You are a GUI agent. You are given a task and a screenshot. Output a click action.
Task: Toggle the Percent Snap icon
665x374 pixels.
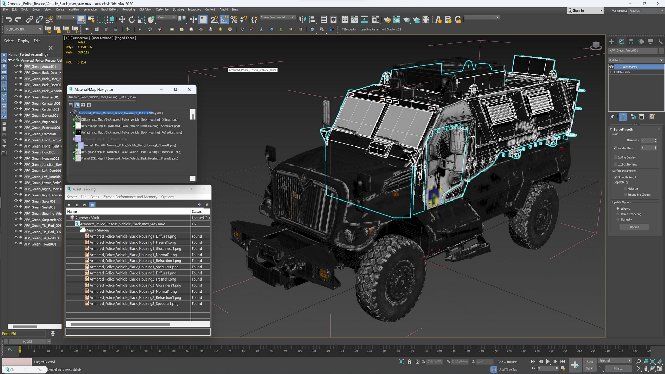pyautogui.click(x=234, y=19)
